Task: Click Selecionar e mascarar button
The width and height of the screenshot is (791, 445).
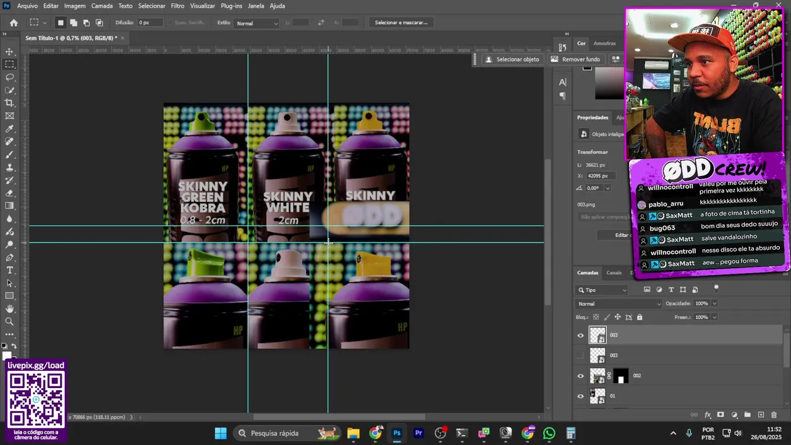Action: tap(401, 23)
